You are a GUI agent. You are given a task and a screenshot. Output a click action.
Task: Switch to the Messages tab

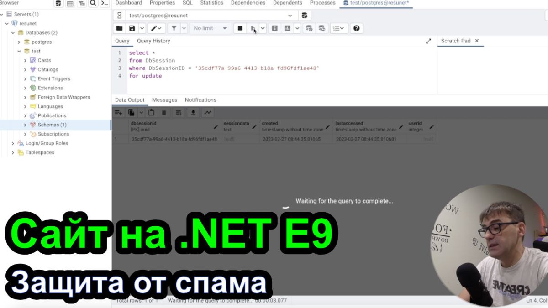point(164,100)
